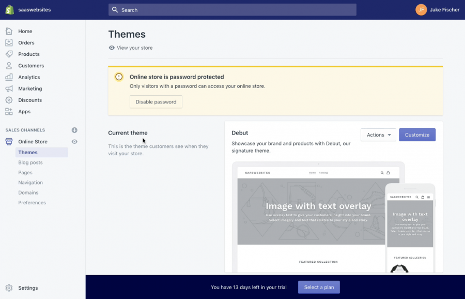Viewport: 465px width, 299px height.
Task: Click the View your store eye icon
Action: click(111, 48)
